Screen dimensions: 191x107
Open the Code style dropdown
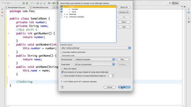[94, 64]
